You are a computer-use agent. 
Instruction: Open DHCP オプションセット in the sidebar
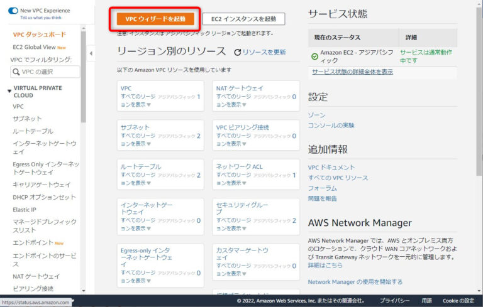(x=44, y=197)
